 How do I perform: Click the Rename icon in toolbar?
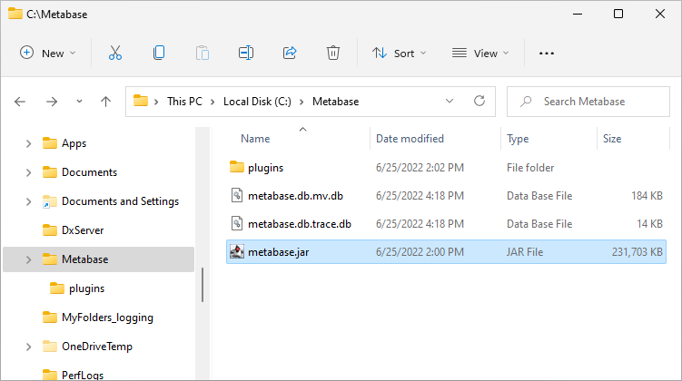pos(246,53)
